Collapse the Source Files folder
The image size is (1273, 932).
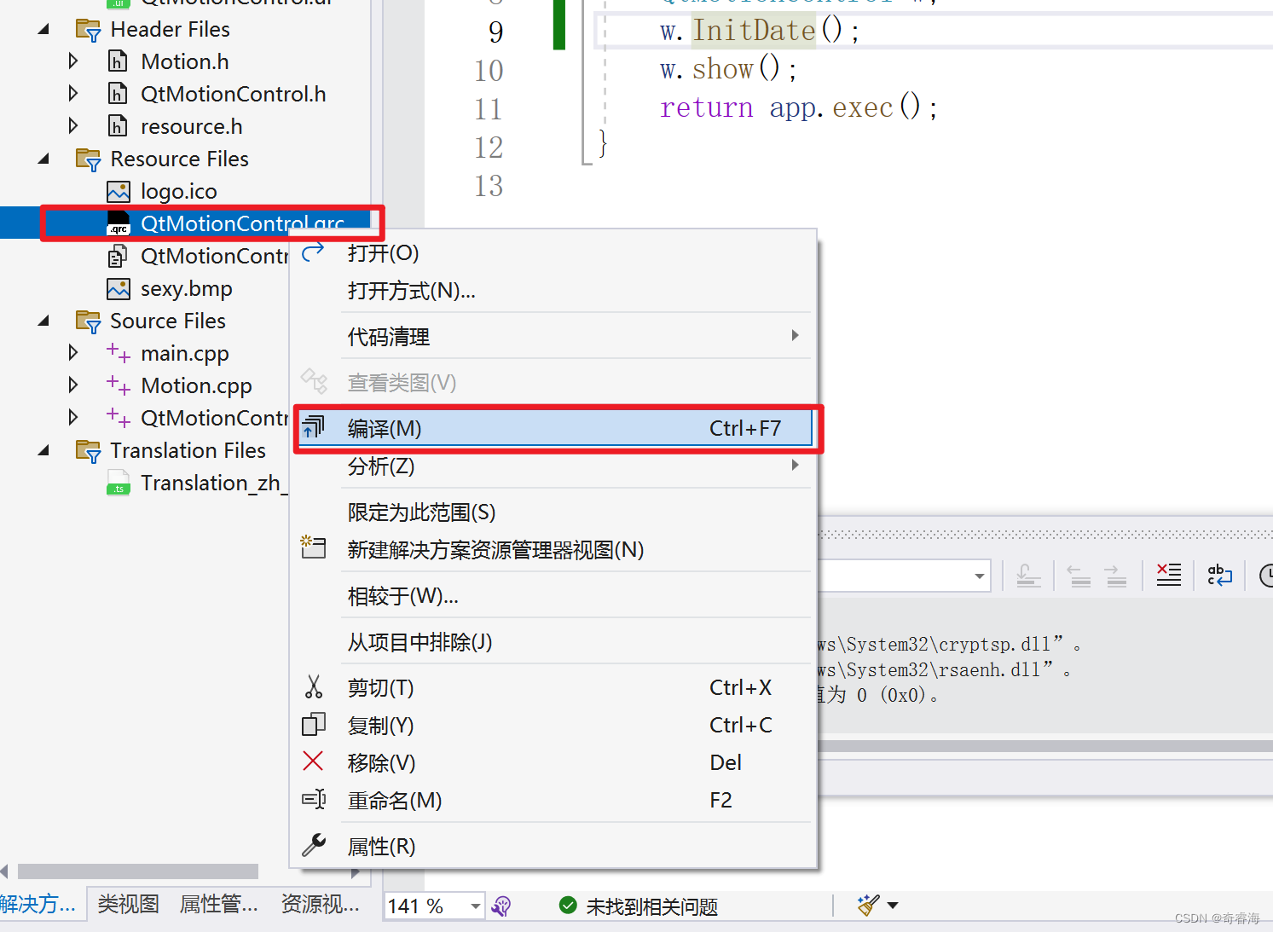click(x=43, y=321)
